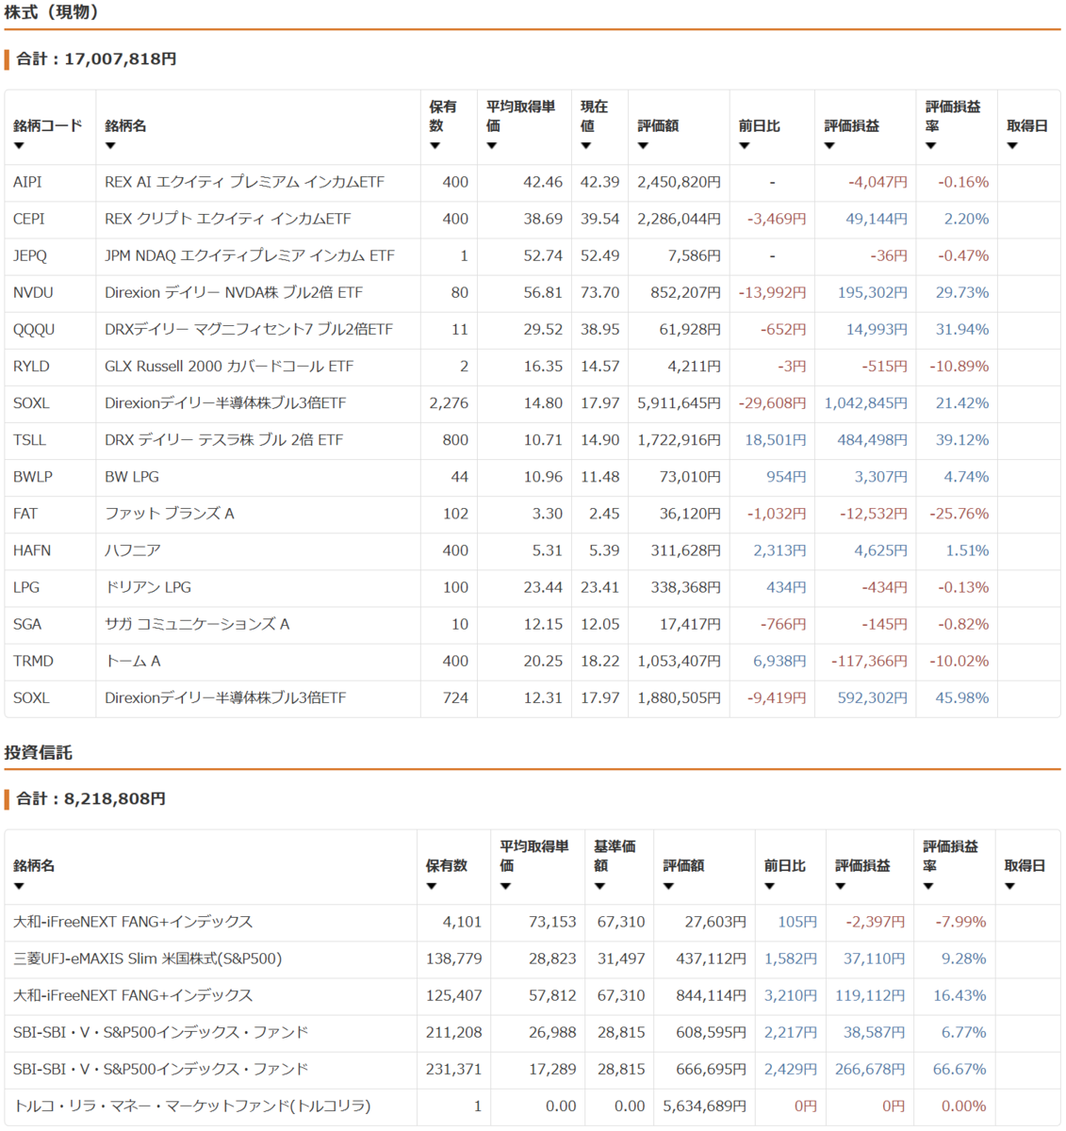This screenshot has height=1131, width=1066.
Task: Click fund holding count 138,779
Action: [453, 959]
